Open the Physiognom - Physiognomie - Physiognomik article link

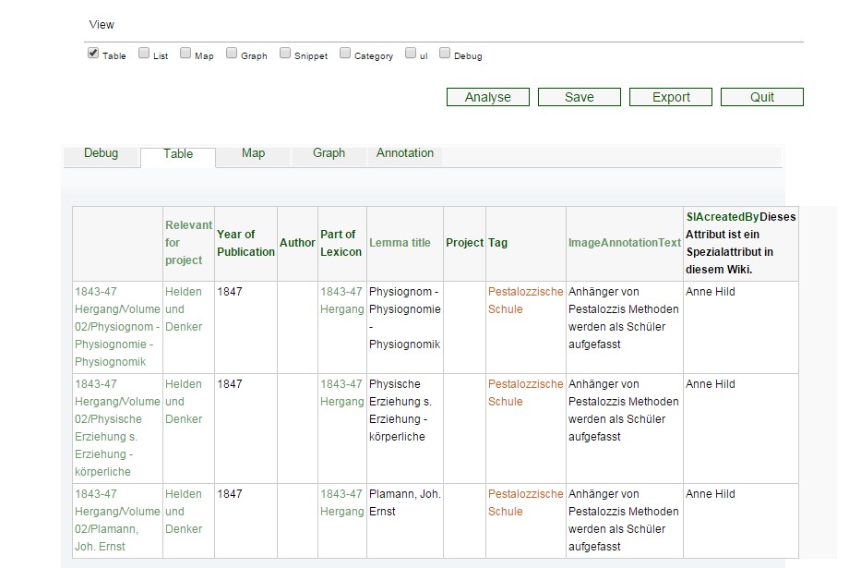(117, 327)
